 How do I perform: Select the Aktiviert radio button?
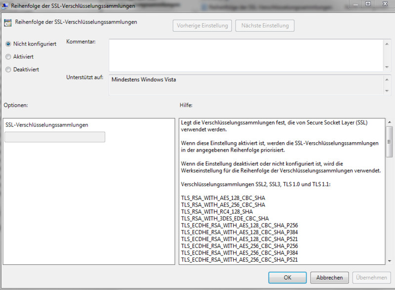tap(7, 56)
